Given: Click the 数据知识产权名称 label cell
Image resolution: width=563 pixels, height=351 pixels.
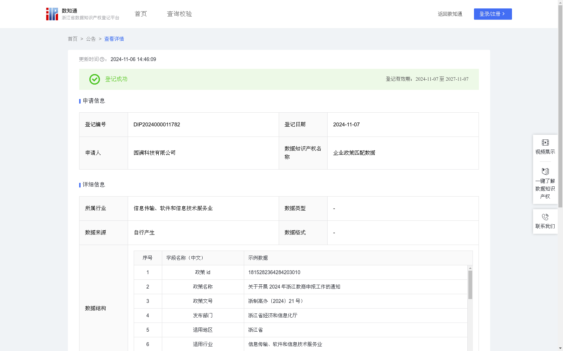Looking at the screenshot, I should point(303,153).
